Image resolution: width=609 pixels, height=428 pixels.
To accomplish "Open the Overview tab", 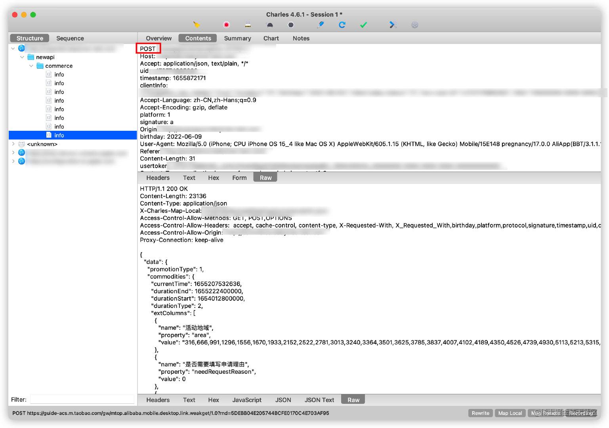I will point(158,38).
